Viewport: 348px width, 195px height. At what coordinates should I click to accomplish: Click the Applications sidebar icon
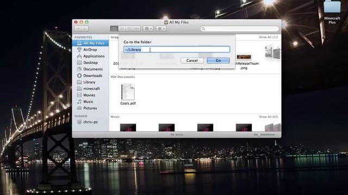[x=79, y=56]
